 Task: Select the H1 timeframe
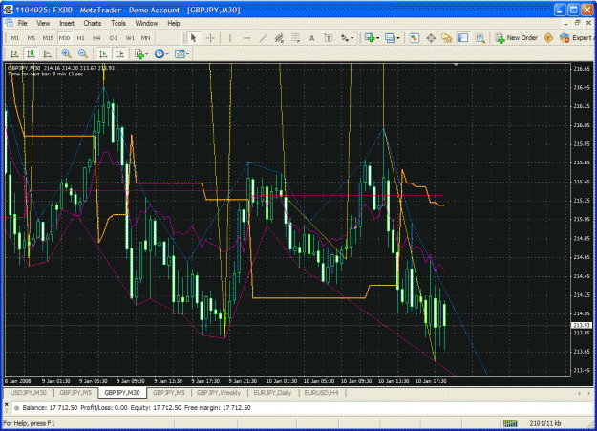(x=81, y=38)
